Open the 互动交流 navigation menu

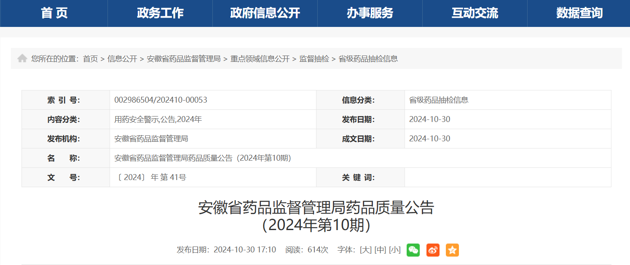tap(475, 13)
